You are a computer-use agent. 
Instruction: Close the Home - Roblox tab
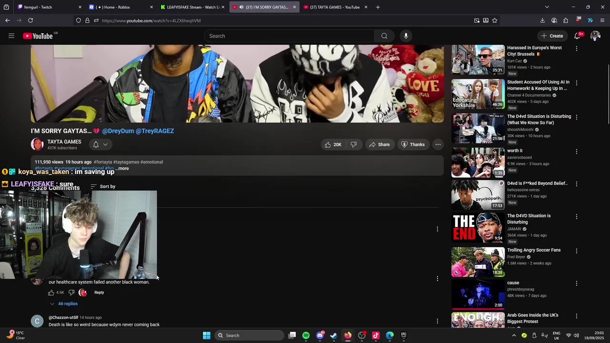click(152, 7)
